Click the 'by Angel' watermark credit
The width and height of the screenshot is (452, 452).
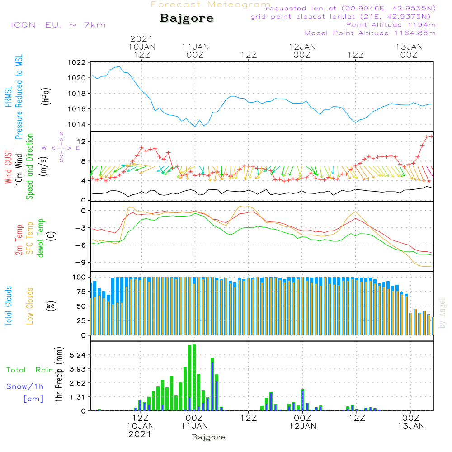(442, 313)
